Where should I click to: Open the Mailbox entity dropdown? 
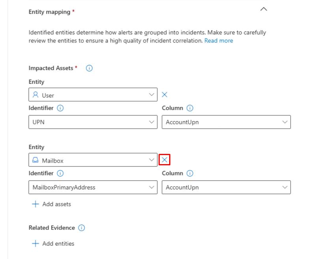click(93, 160)
